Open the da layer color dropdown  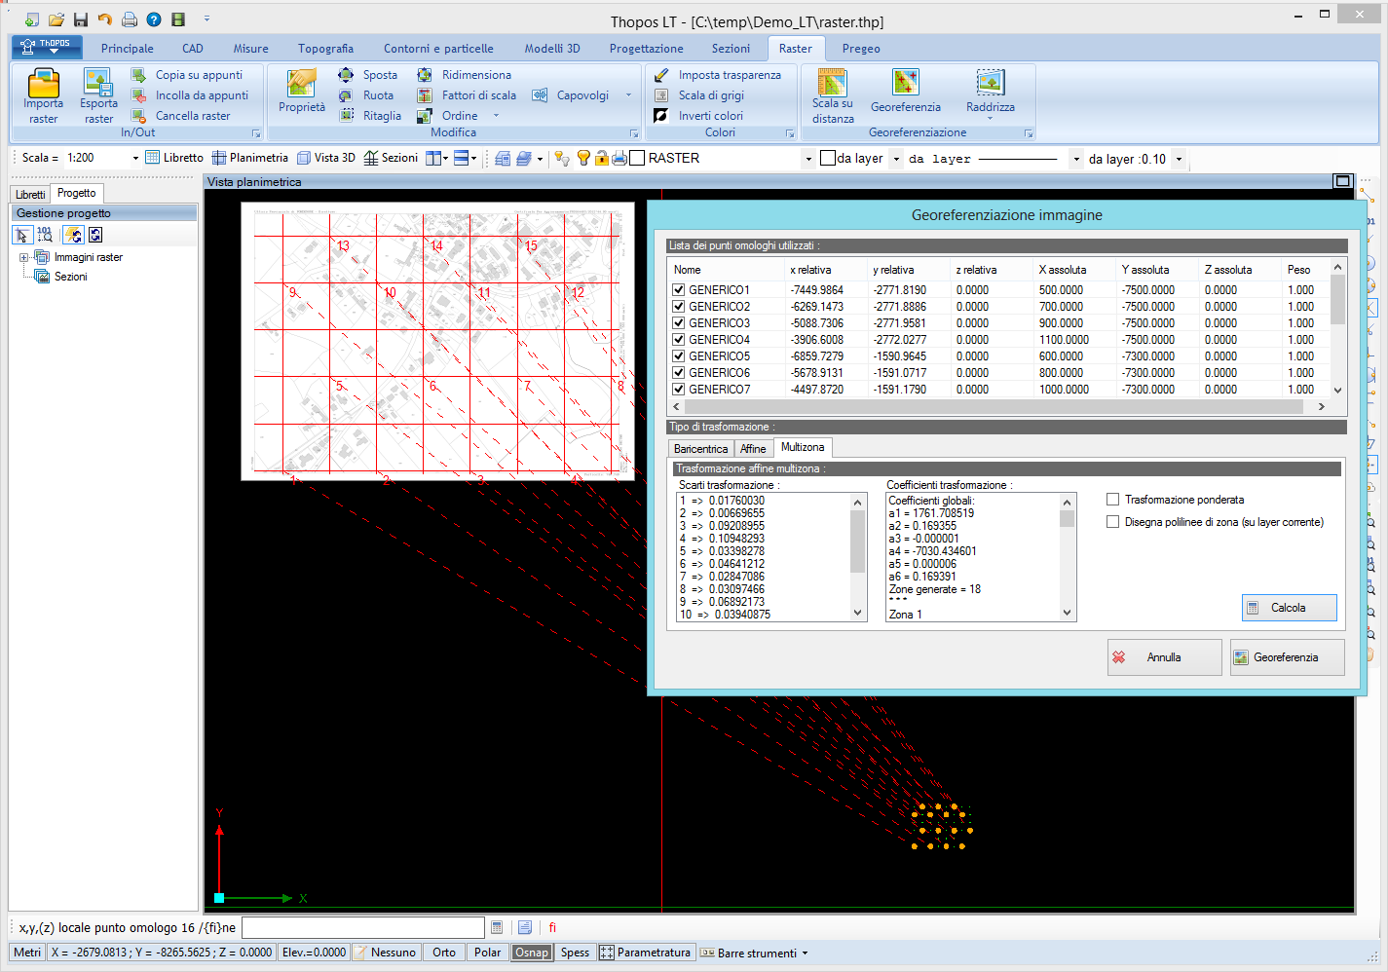click(x=895, y=159)
